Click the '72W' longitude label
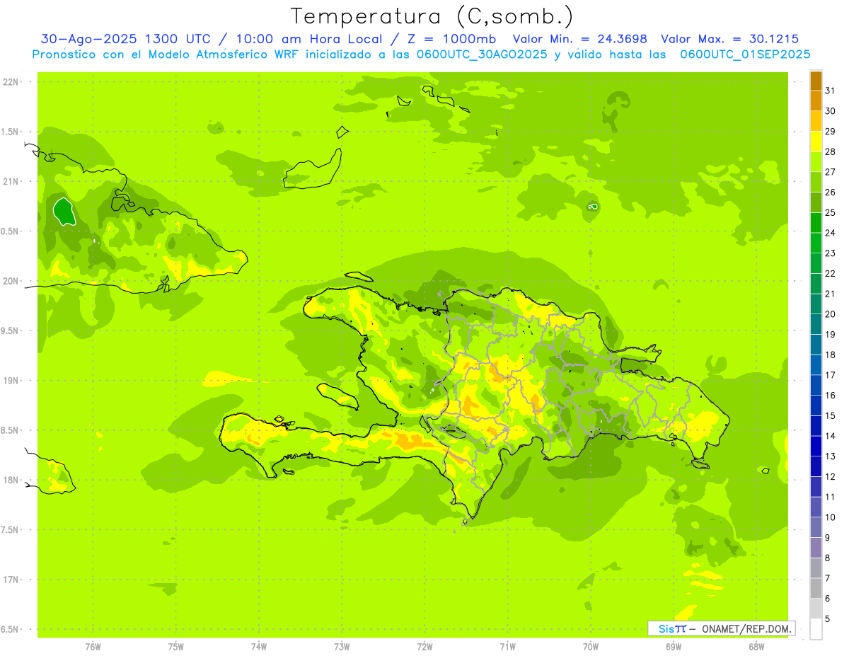Image resolution: width=849 pixels, height=656 pixels. (424, 646)
